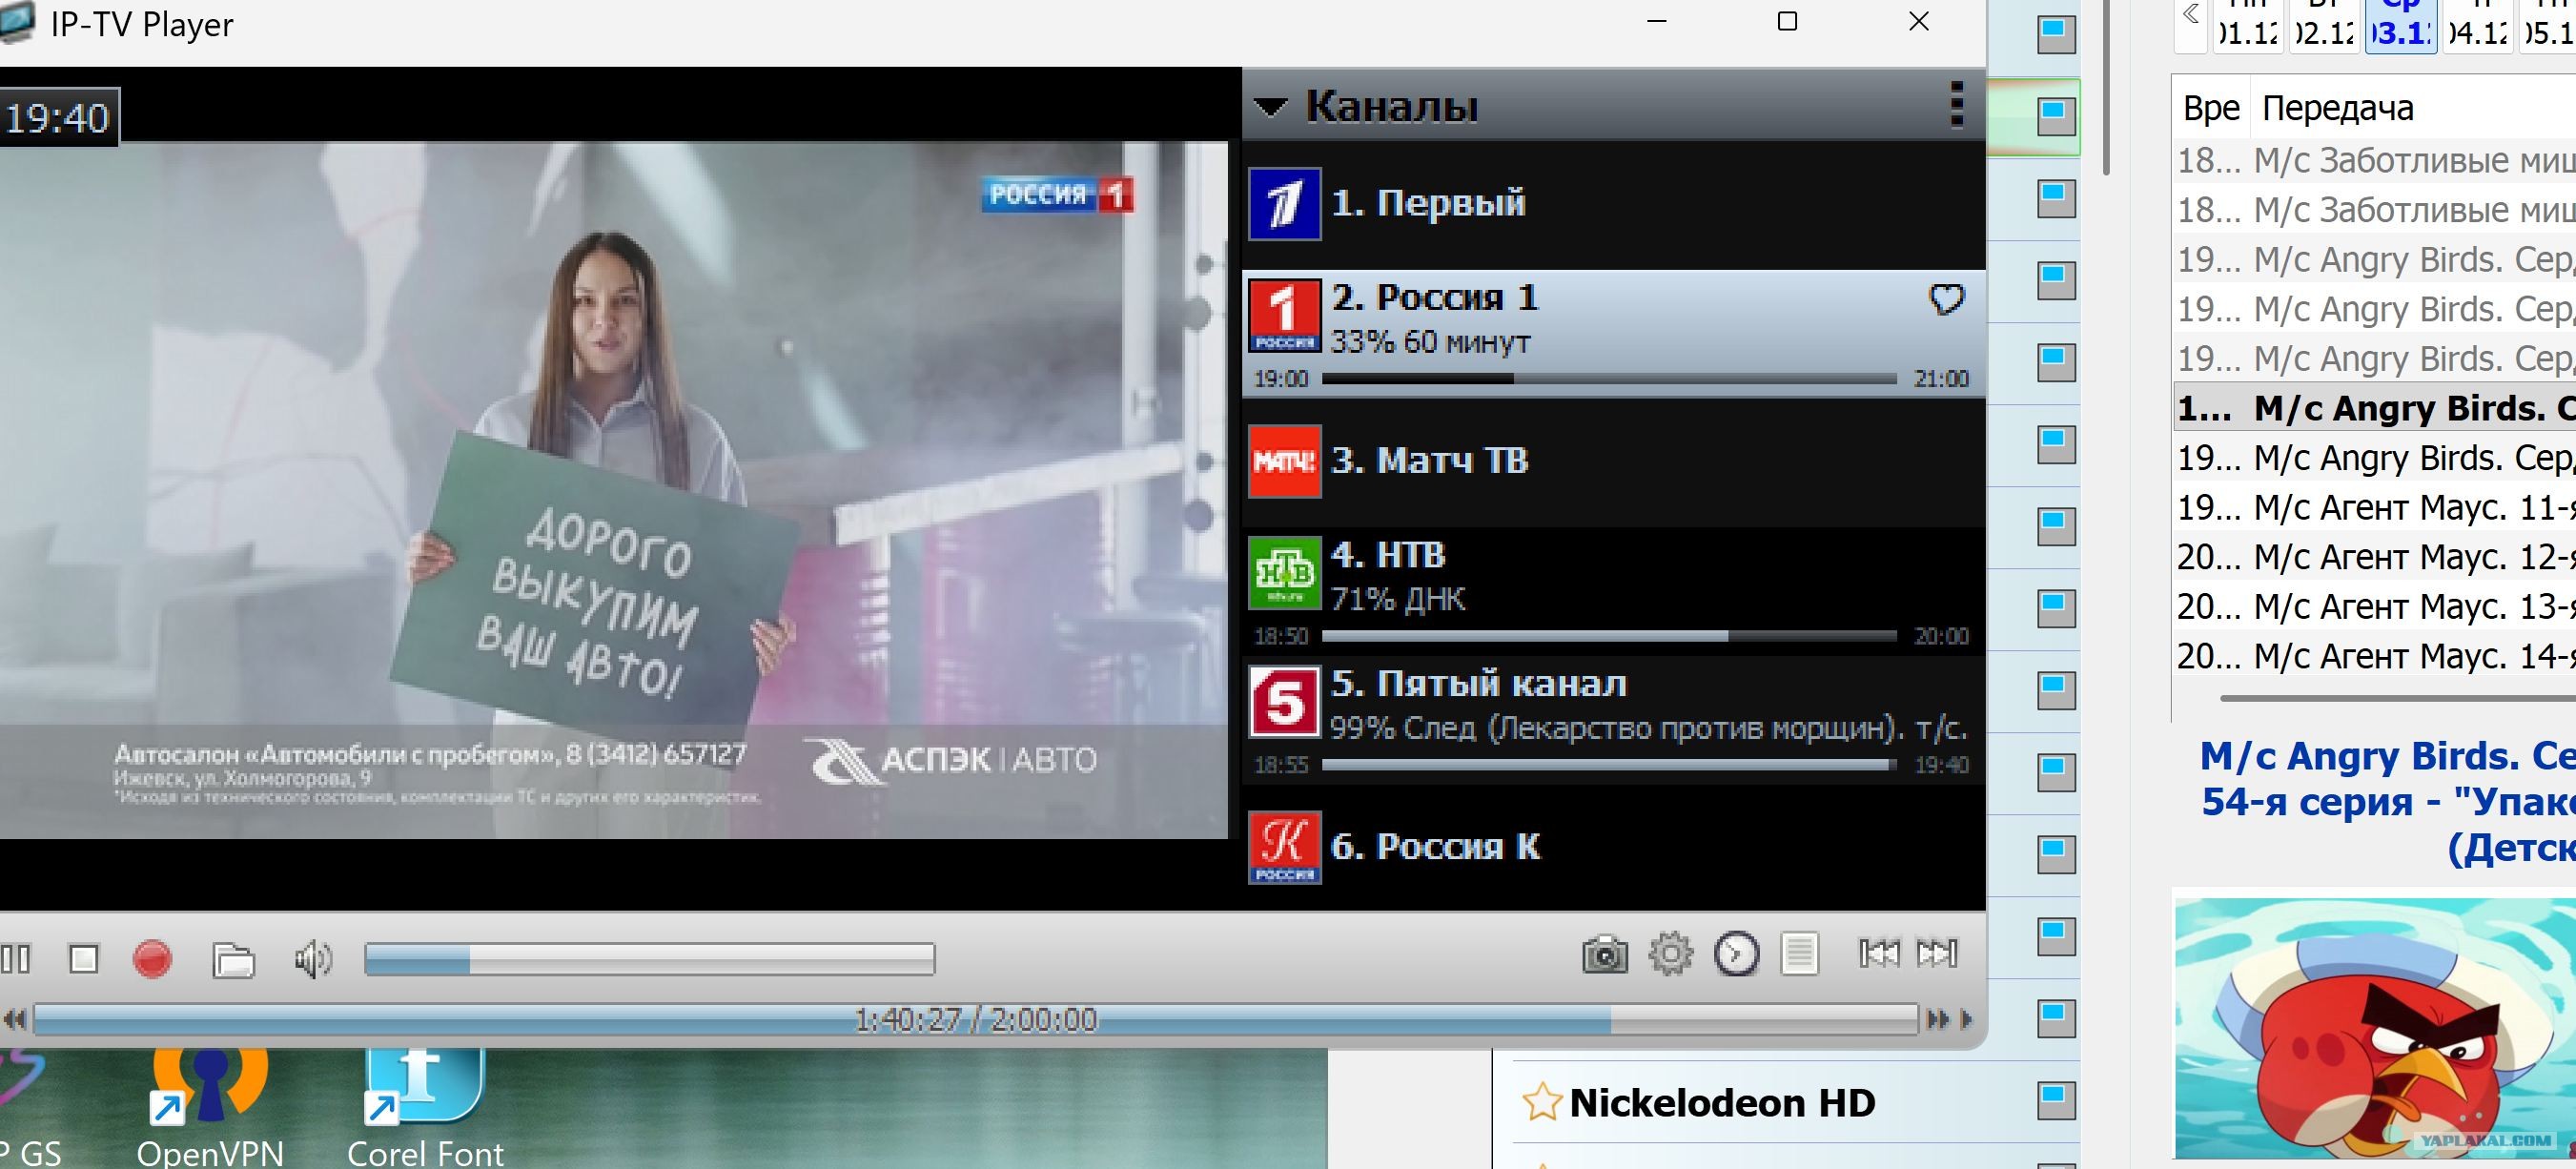Viewport: 2576px width, 1169px height.
Task: Click the Матч ТВ channel logo
Action: tap(1284, 461)
